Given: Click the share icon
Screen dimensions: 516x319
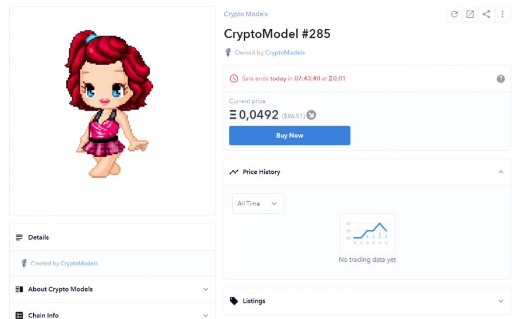Looking at the screenshot, I should click(x=486, y=14).
